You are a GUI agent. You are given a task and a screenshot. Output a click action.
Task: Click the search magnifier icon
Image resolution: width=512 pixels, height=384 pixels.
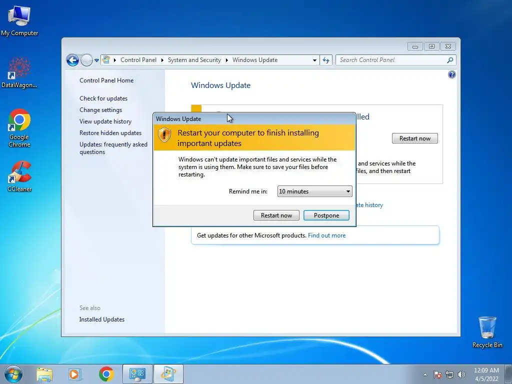[x=450, y=60]
